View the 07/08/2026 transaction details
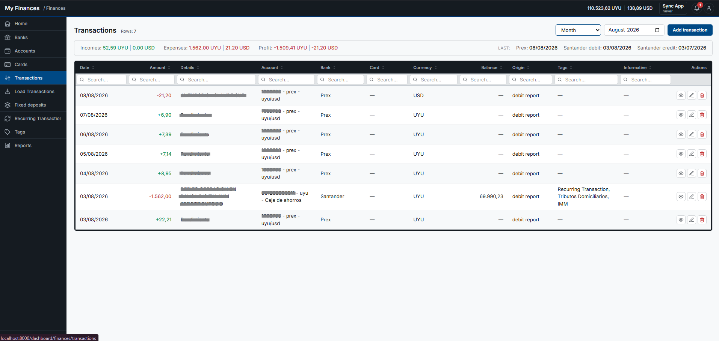Image resolution: width=719 pixels, height=341 pixels. [681, 115]
